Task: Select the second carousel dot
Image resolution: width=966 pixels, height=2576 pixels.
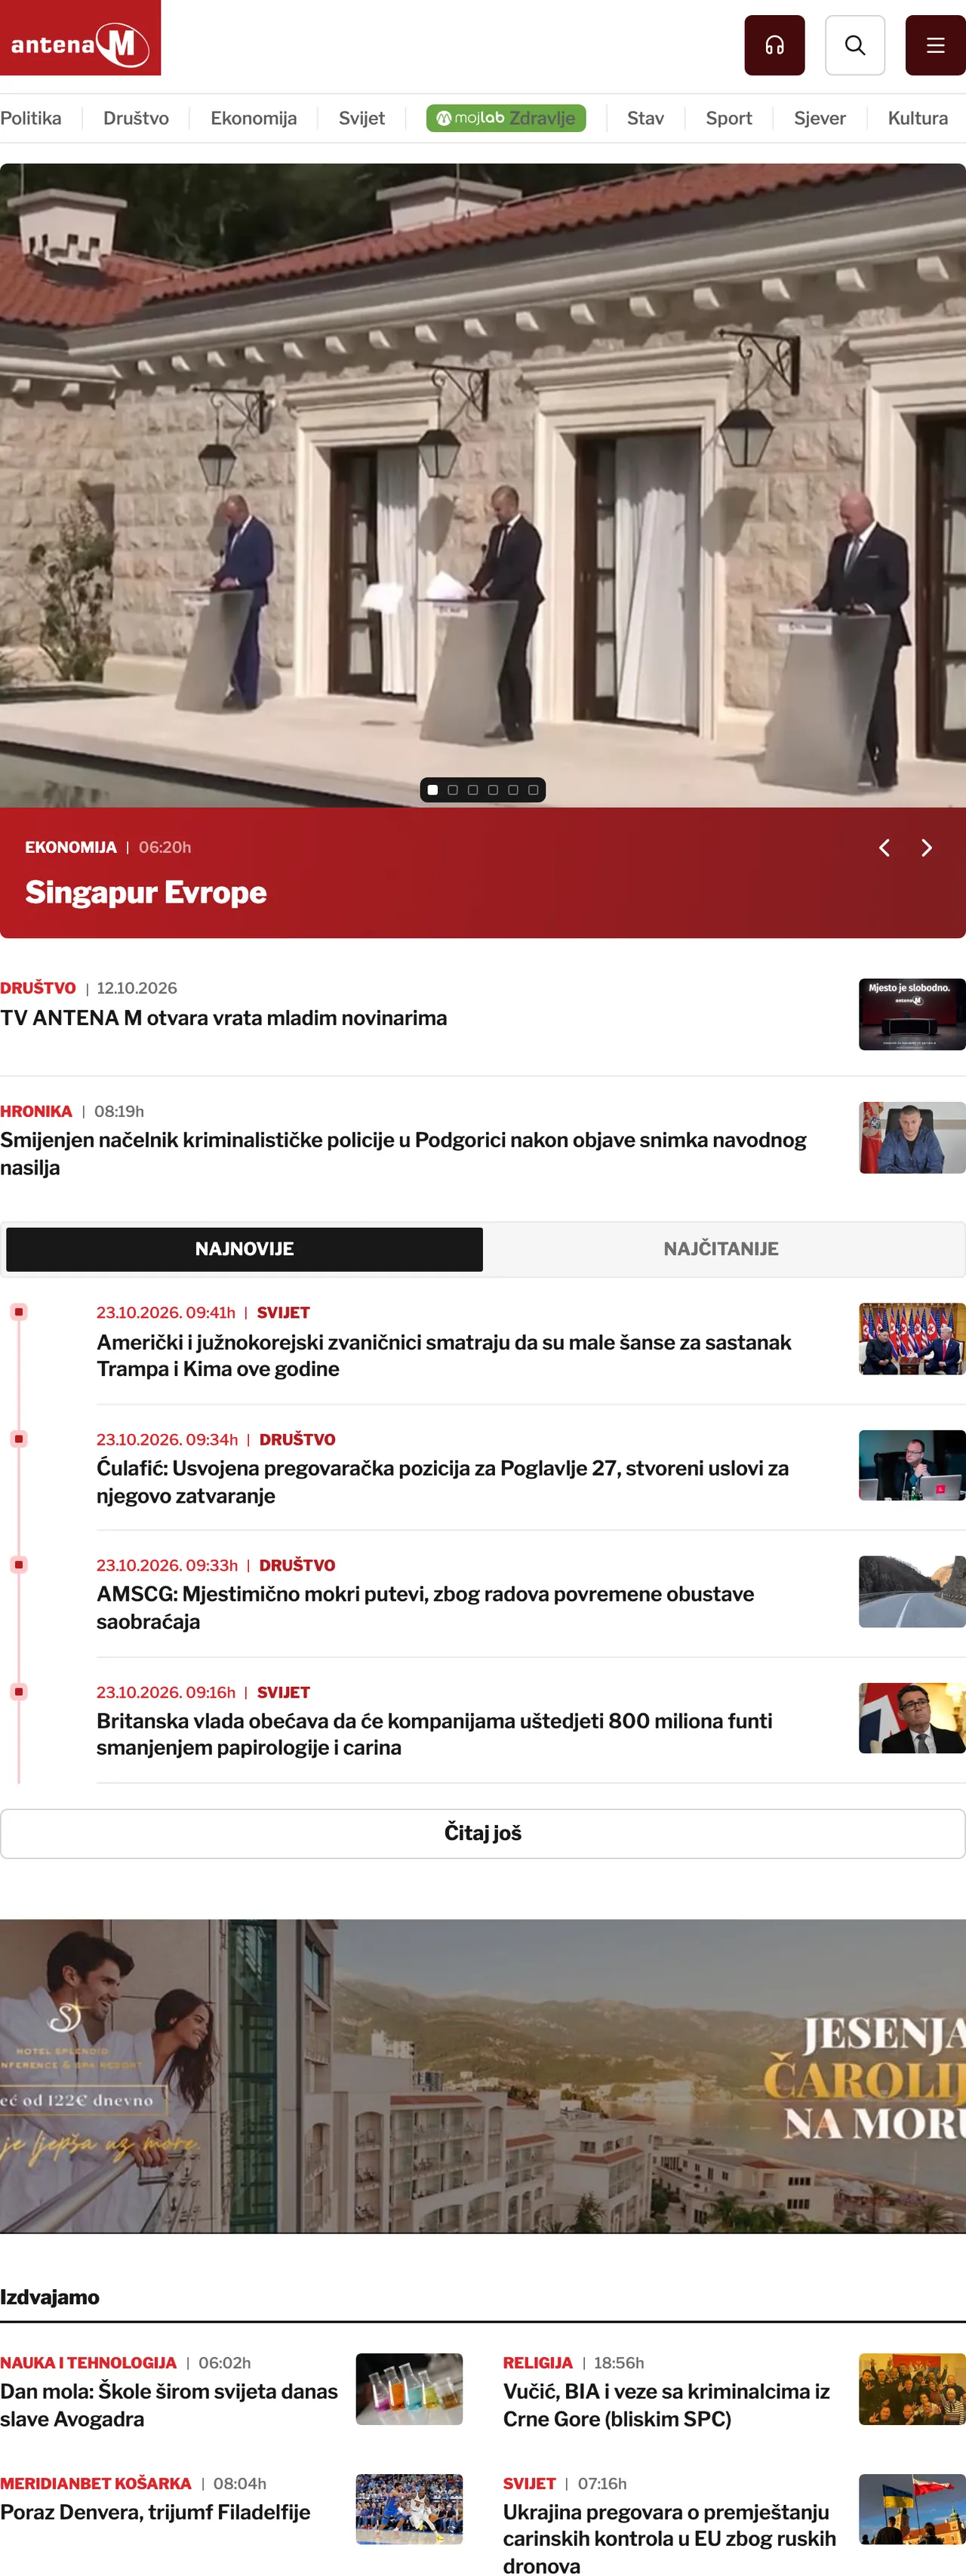Action: [x=453, y=790]
